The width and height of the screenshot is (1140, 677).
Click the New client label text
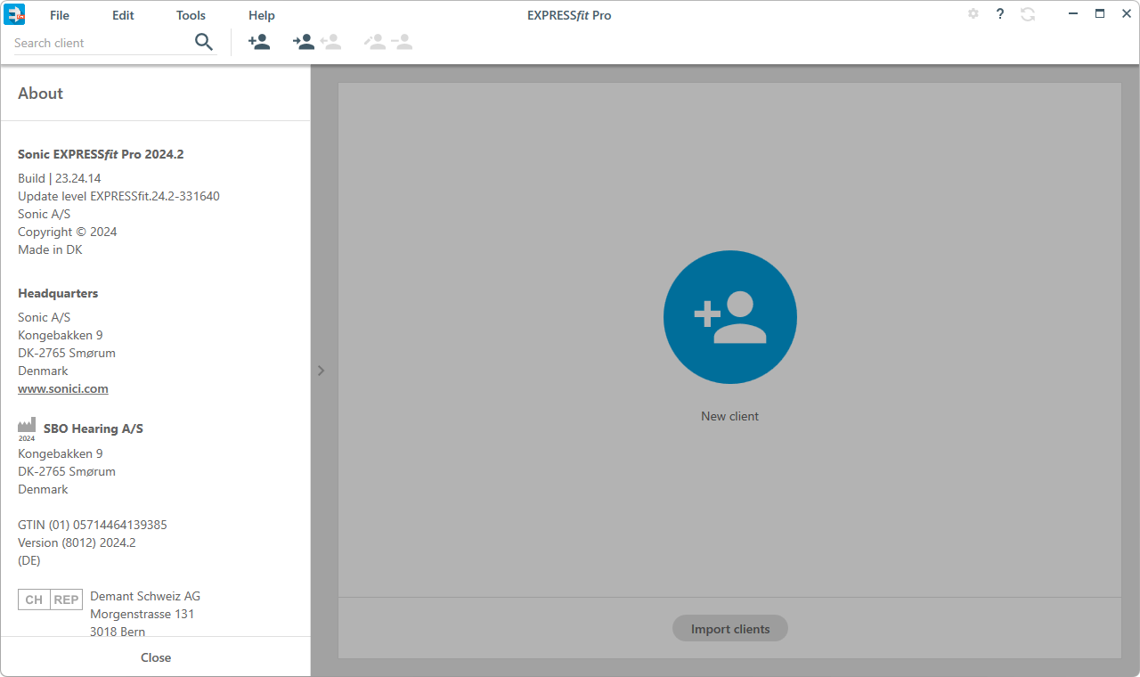coord(730,416)
